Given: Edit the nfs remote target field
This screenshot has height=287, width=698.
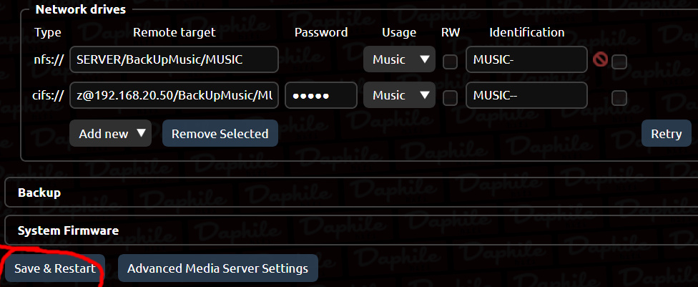Looking at the screenshot, I should 174,60.
